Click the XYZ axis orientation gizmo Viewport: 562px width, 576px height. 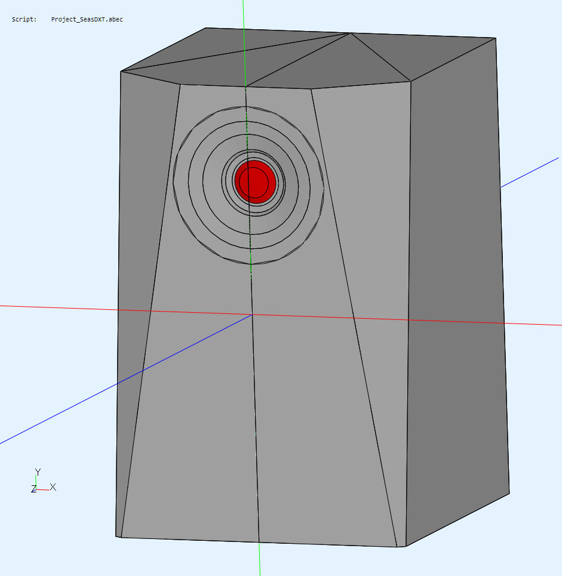click(44, 481)
